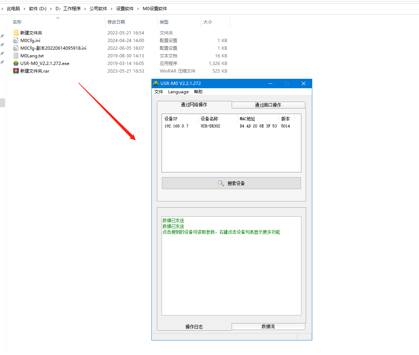Click the 软件 (D:) breadcrumb

(x=38, y=9)
